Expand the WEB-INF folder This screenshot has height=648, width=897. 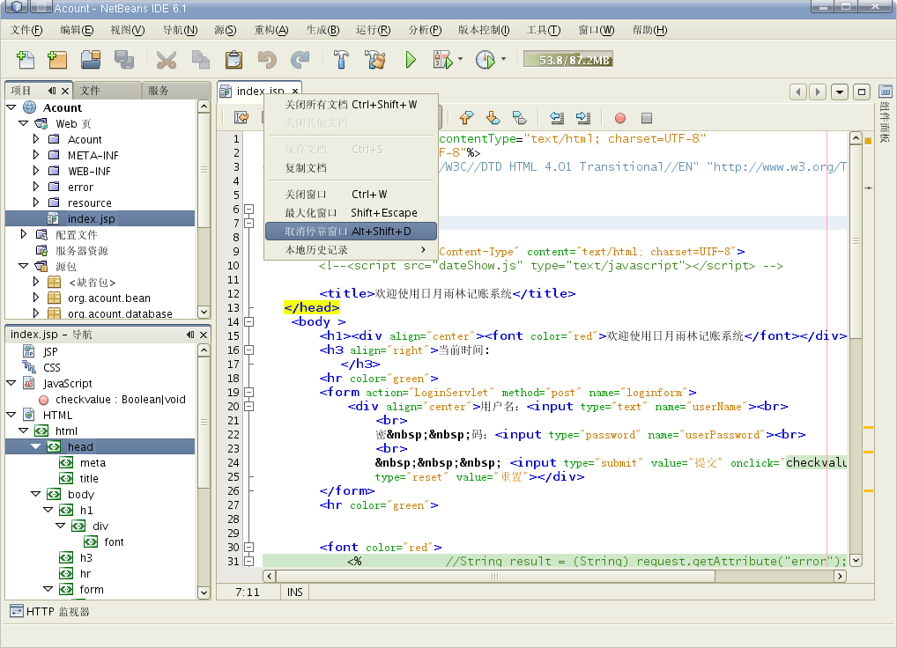tap(36, 171)
